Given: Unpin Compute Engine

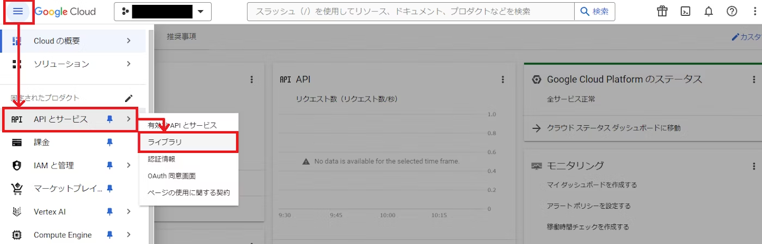Looking at the screenshot, I should tap(109, 235).
